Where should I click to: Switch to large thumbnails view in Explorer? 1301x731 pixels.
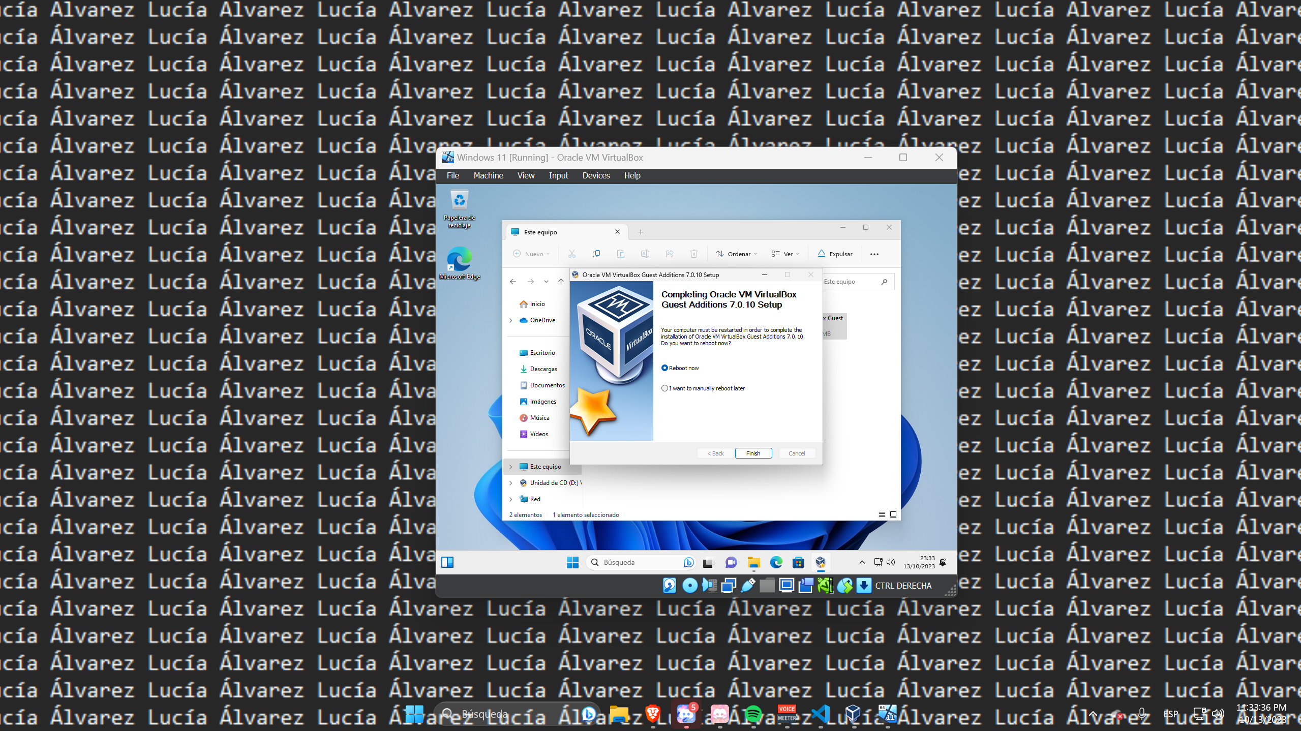pyautogui.click(x=893, y=514)
